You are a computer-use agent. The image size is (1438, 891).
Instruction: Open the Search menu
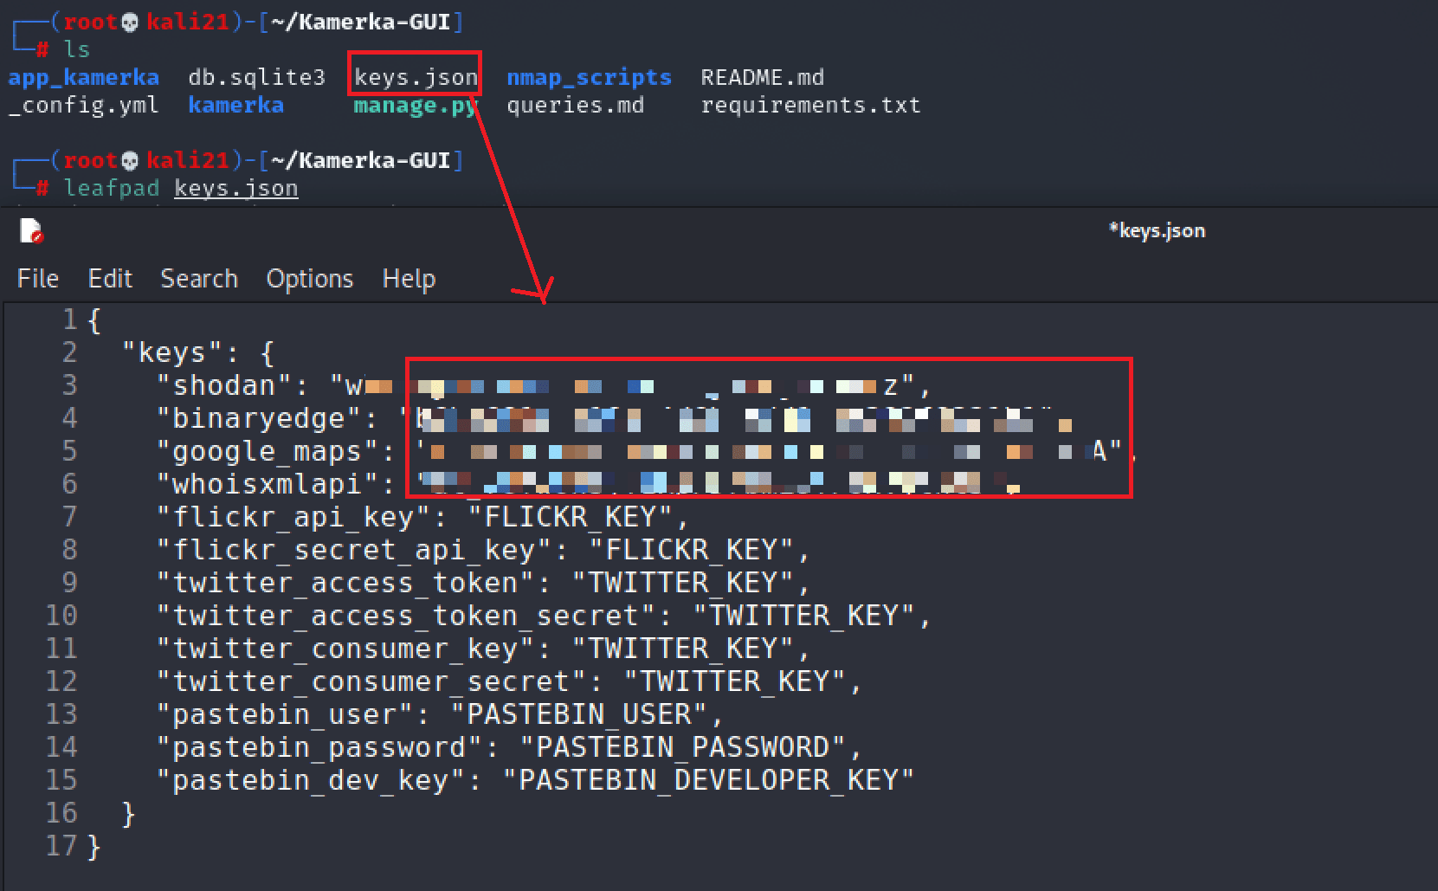point(199,278)
